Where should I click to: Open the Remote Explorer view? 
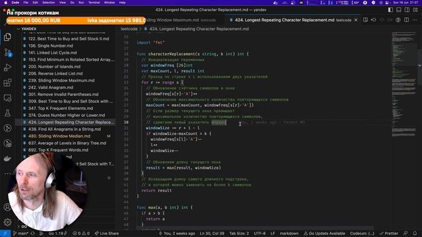[x=7, y=98]
